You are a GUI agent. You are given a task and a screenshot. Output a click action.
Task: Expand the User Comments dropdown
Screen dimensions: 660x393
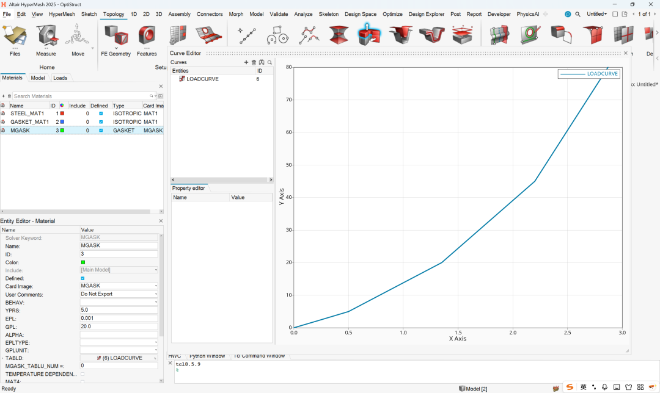[119, 294]
